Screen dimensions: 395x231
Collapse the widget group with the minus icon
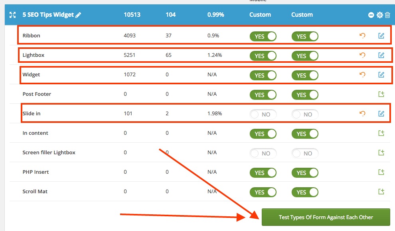[371, 15]
